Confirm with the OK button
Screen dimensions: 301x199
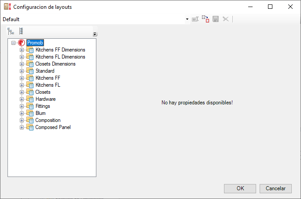(x=240, y=188)
